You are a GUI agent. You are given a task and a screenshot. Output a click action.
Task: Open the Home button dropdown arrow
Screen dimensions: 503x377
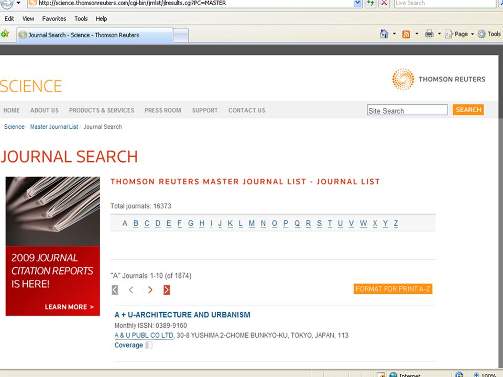394,34
